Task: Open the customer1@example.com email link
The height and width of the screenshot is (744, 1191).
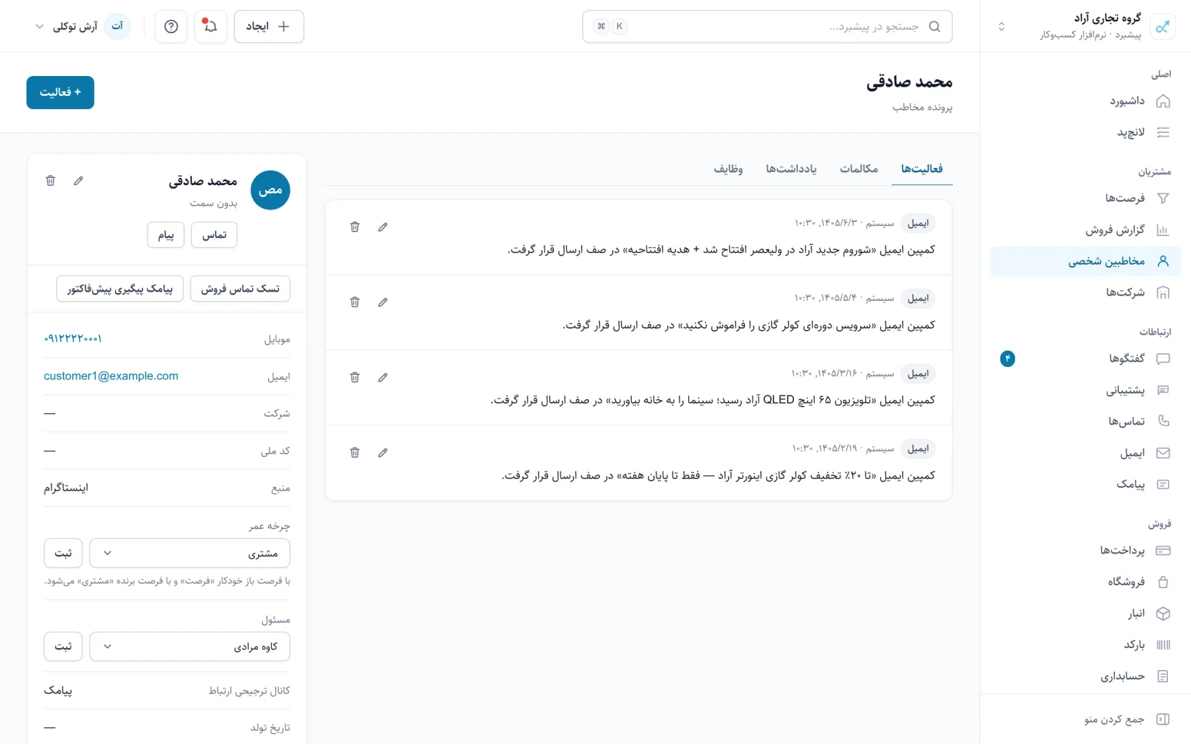Action: (x=111, y=376)
